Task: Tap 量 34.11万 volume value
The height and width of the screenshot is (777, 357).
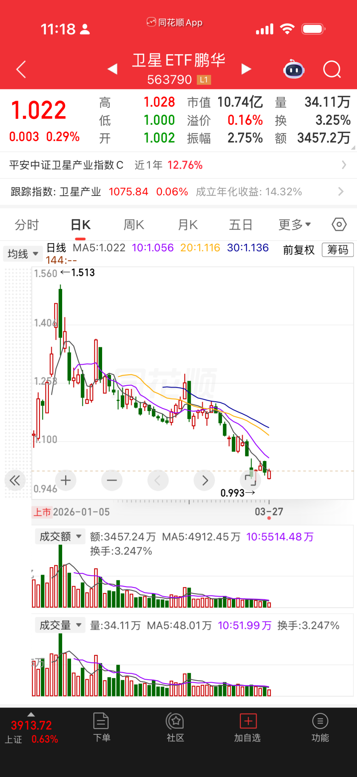Action: tap(327, 102)
